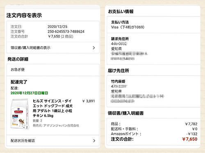Click the 注文内容を表示 page heading
205x153 pixels.
[x=24, y=16]
